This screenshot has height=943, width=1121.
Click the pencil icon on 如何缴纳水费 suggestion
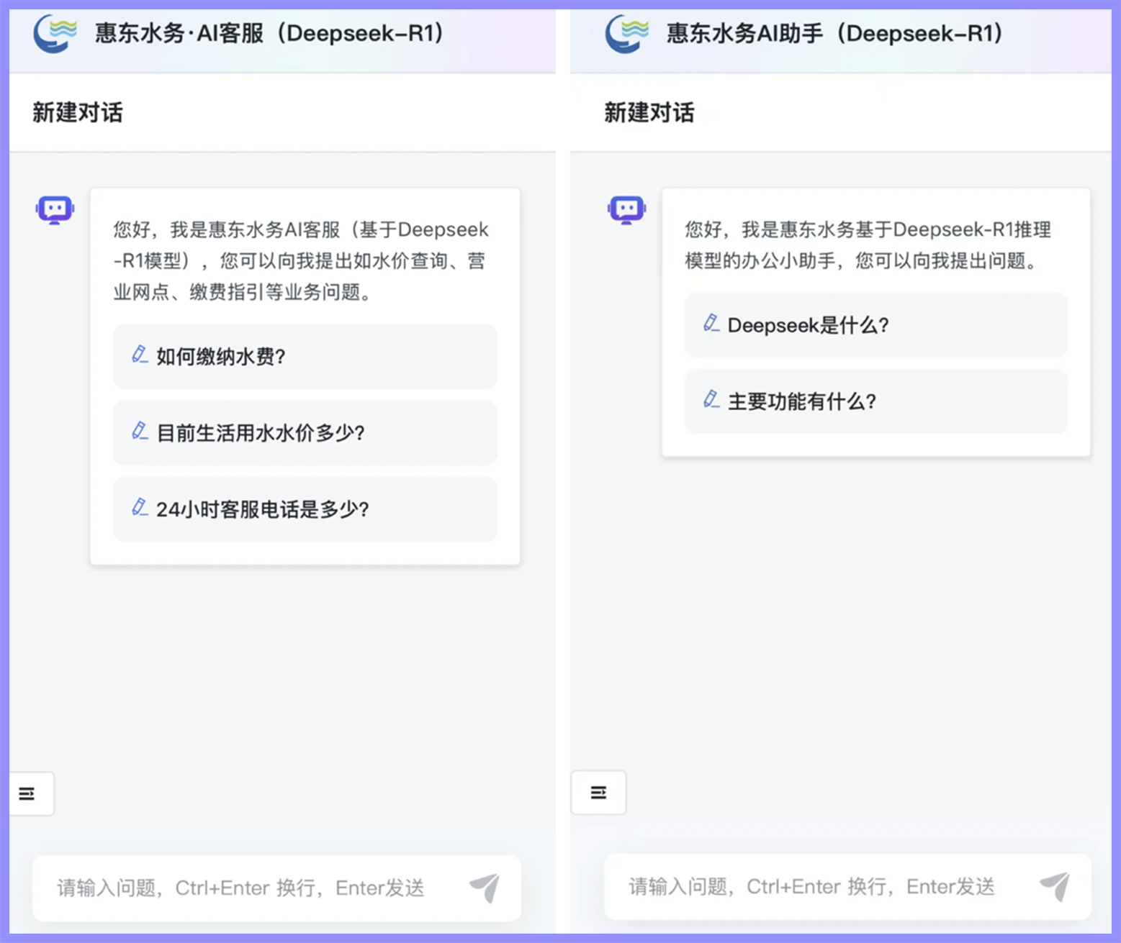[140, 356]
